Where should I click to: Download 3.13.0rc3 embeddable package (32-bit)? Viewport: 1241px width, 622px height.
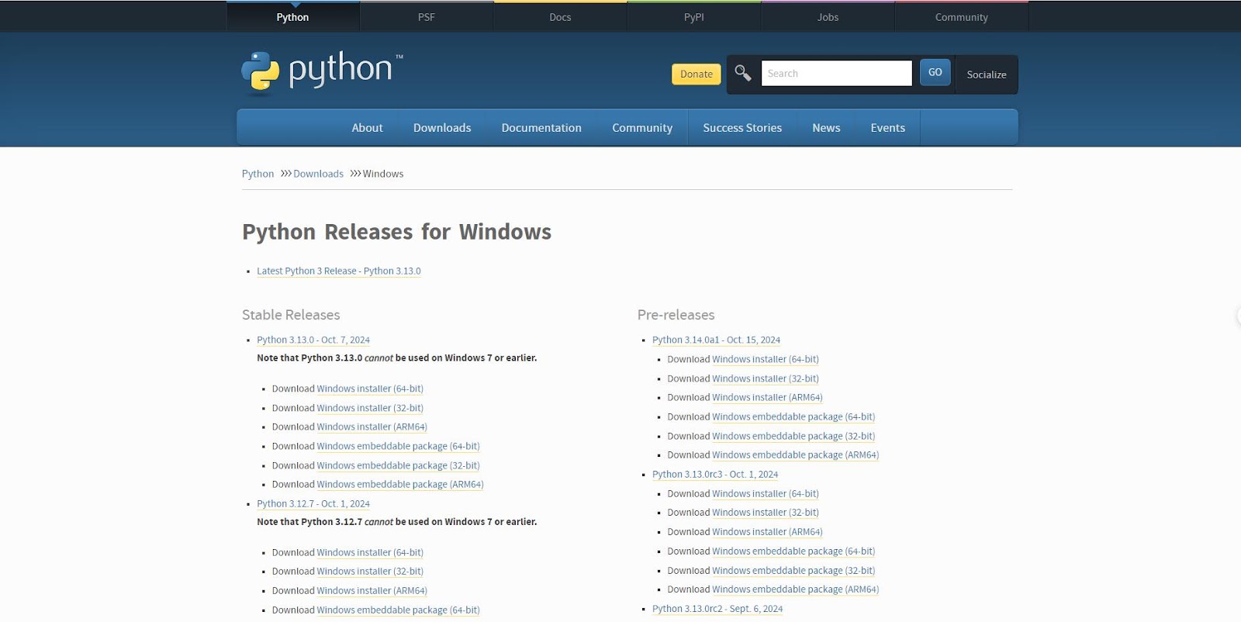[x=793, y=571]
